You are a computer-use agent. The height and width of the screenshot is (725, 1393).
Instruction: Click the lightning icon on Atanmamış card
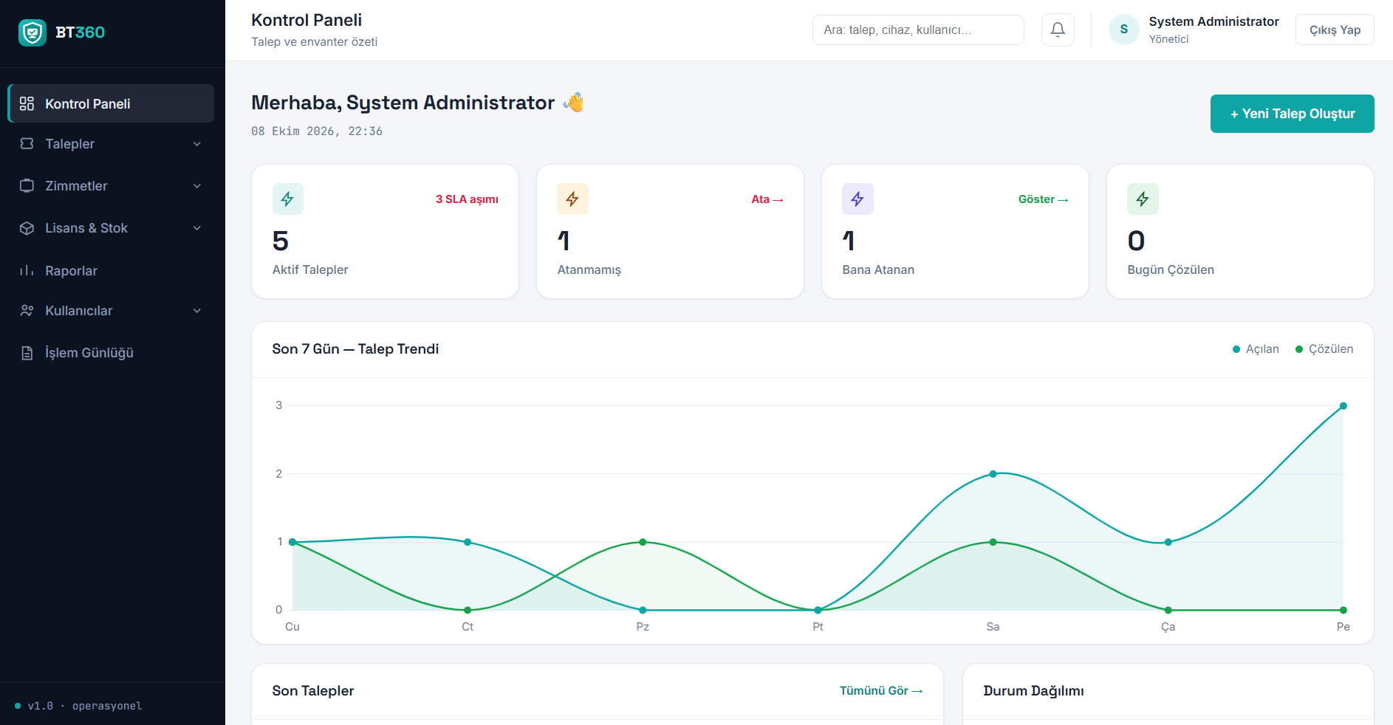[x=572, y=199]
